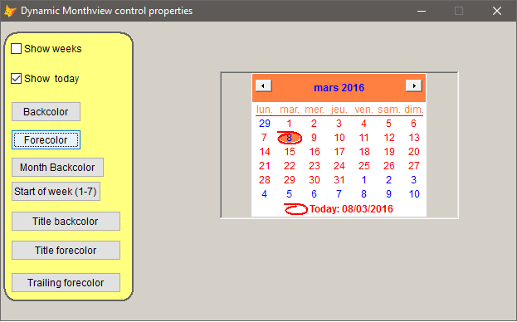Select day 17 in the calendar
Viewport: 517px width, 322px height.
tap(339, 152)
